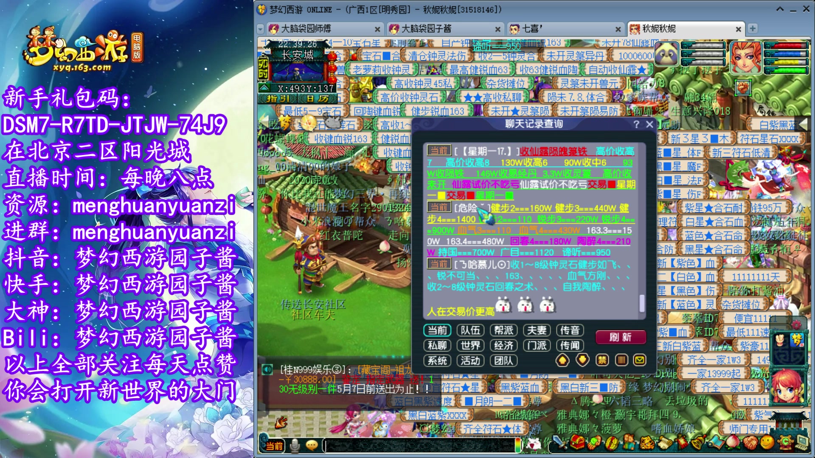Expand the window options chevron in title bar
Screen dimensions: 815x458
[780, 9]
